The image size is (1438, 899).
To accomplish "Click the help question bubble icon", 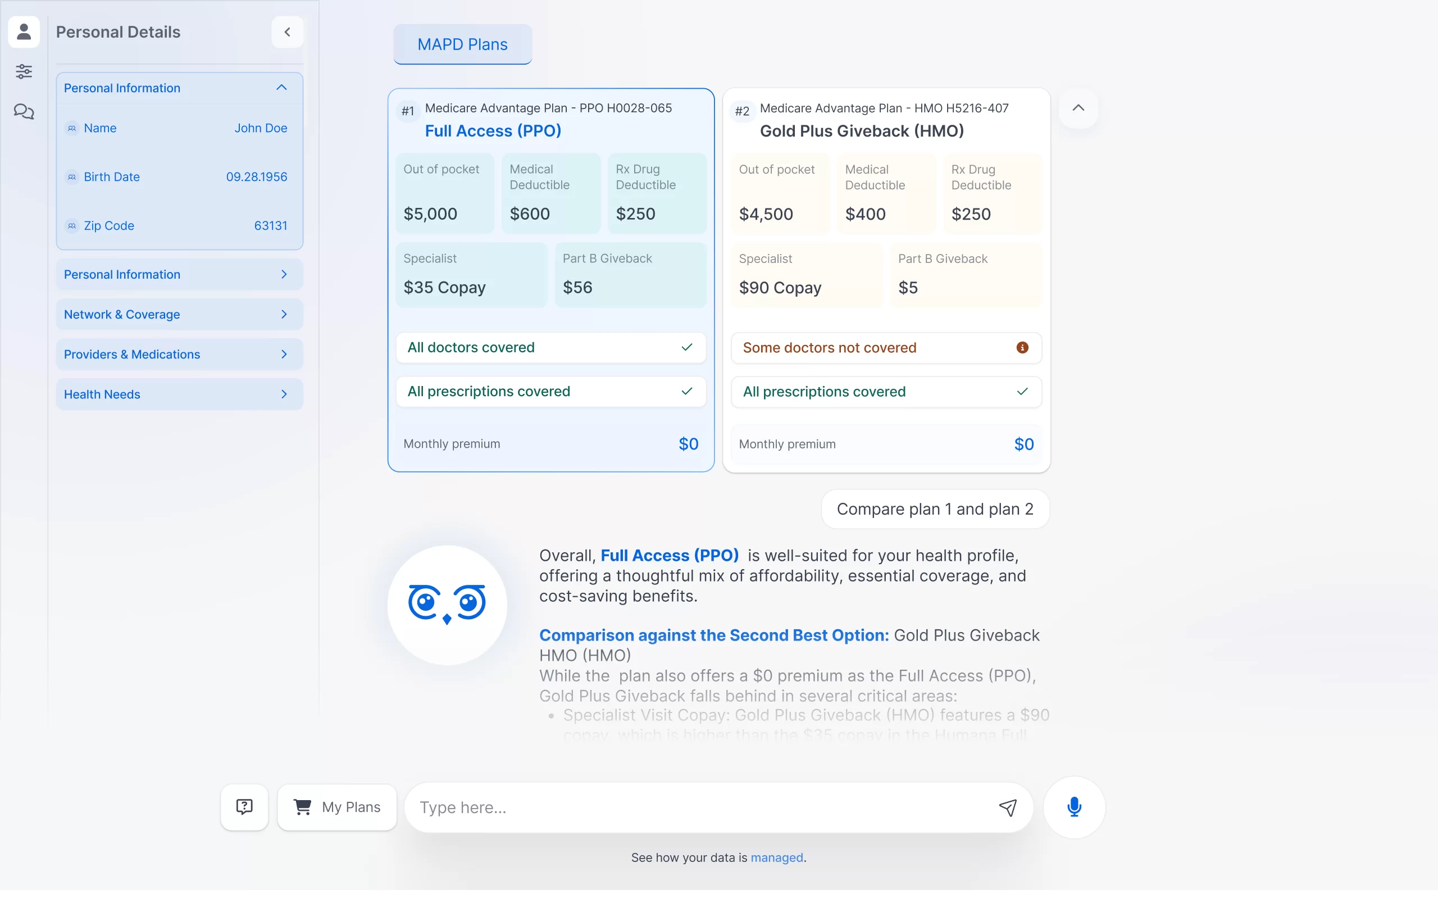I will [x=244, y=807].
